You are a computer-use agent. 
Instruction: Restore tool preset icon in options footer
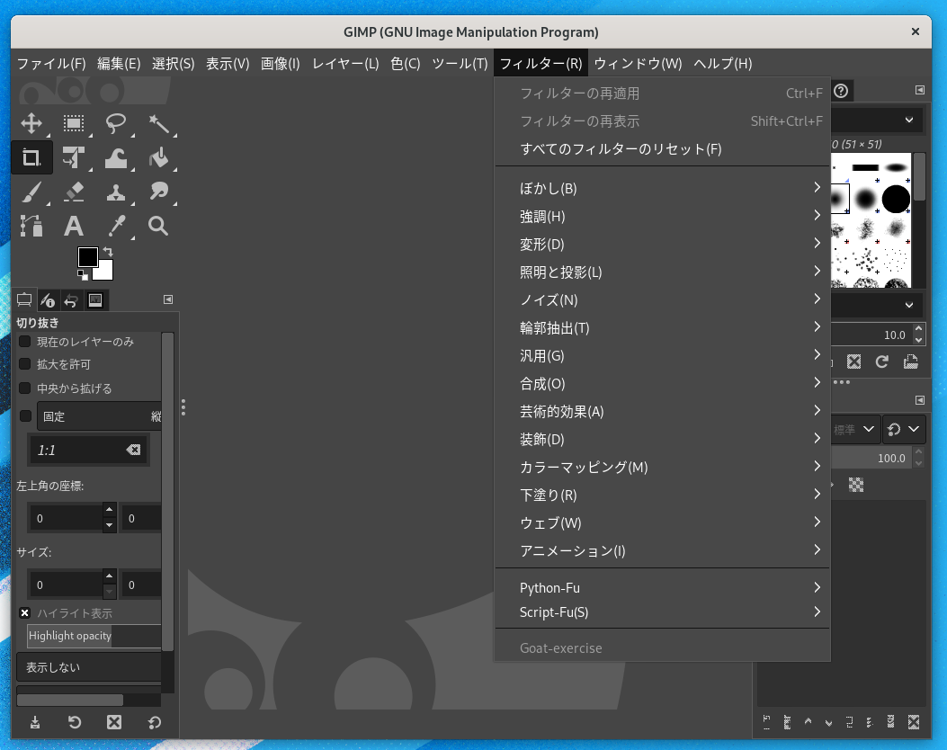click(75, 722)
